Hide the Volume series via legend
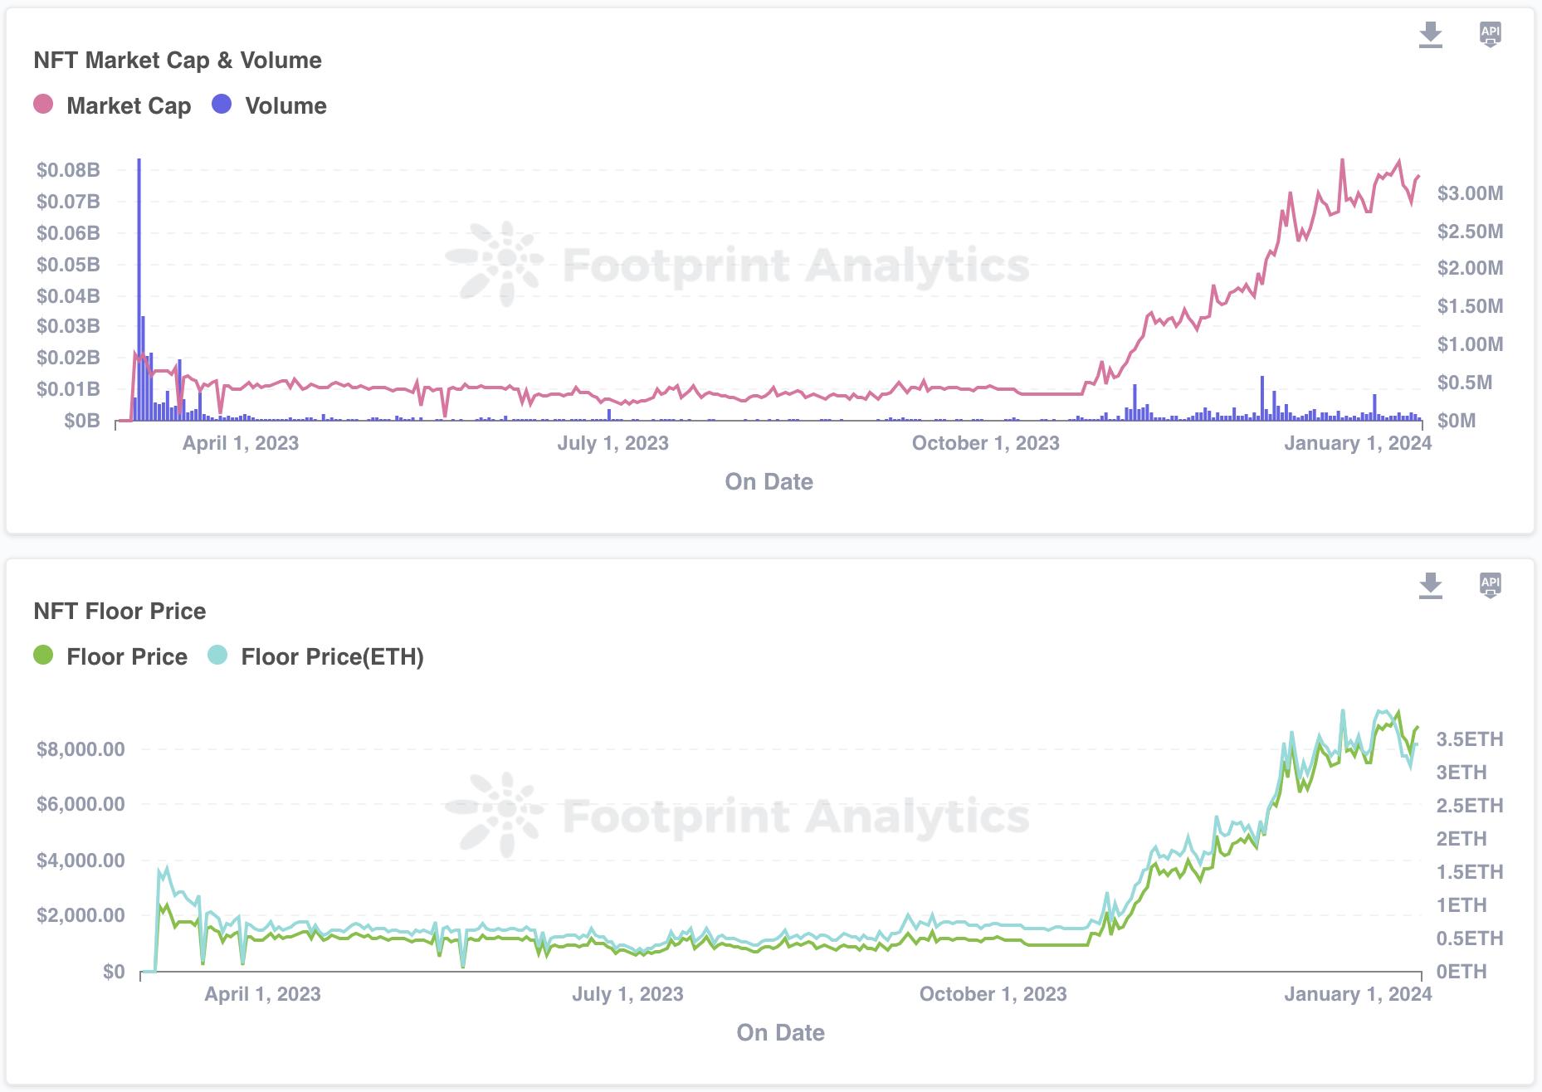The width and height of the screenshot is (1542, 1092). 270,105
